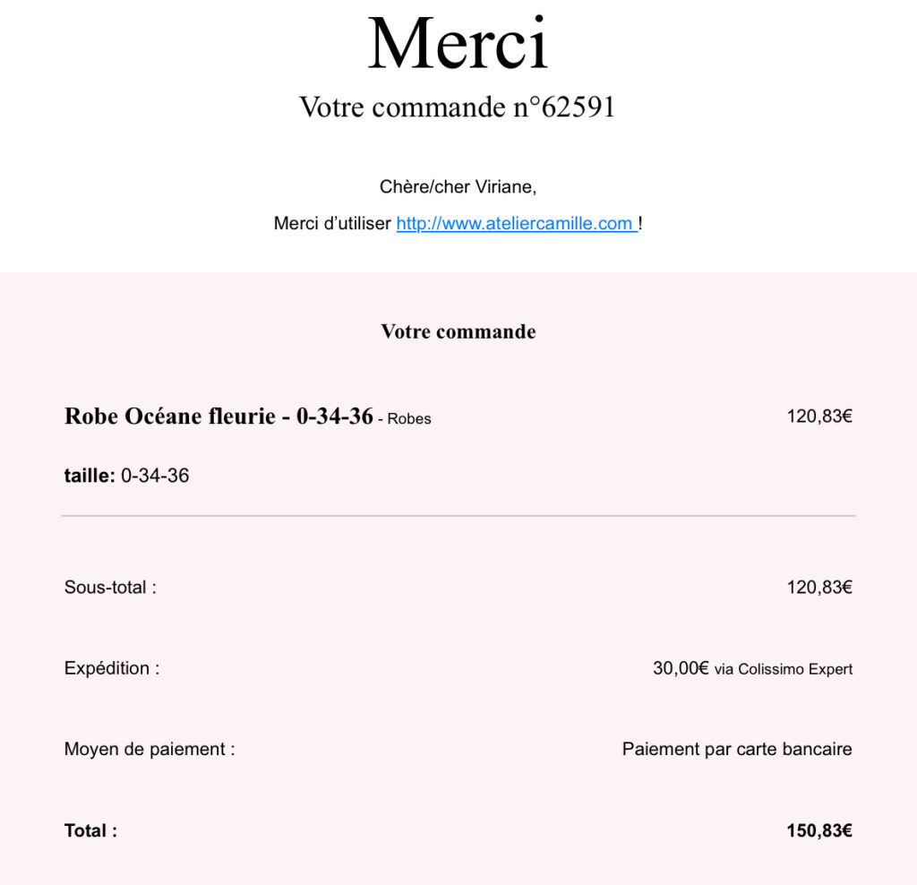Click the bold taille label

pos(90,476)
